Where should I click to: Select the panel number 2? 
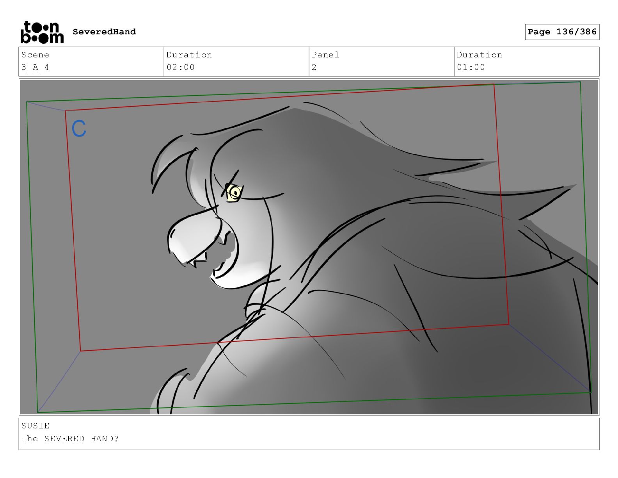(314, 67)
